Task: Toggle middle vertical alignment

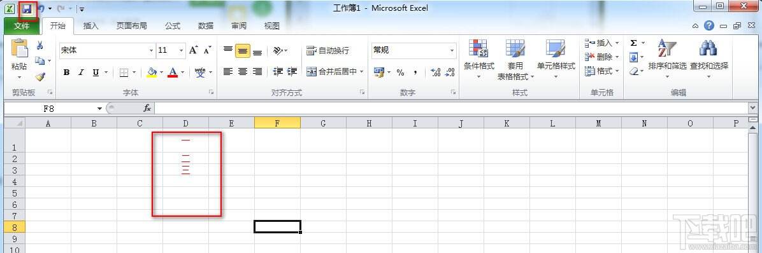Action: coord(243,50)
